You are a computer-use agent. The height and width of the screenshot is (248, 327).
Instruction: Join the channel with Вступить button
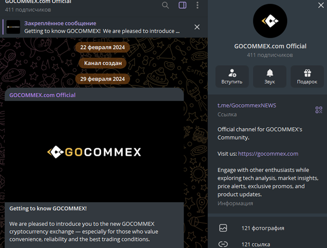tap(232, 77)
